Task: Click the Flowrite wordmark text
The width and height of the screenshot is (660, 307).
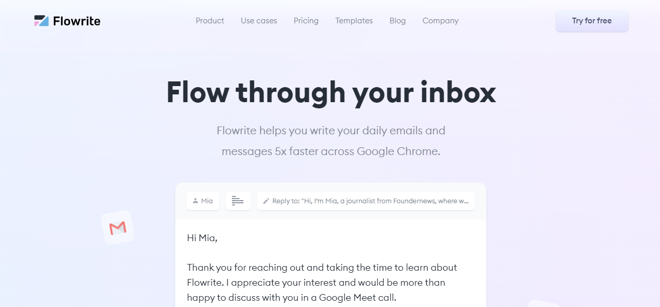Action: coord(77,21)
